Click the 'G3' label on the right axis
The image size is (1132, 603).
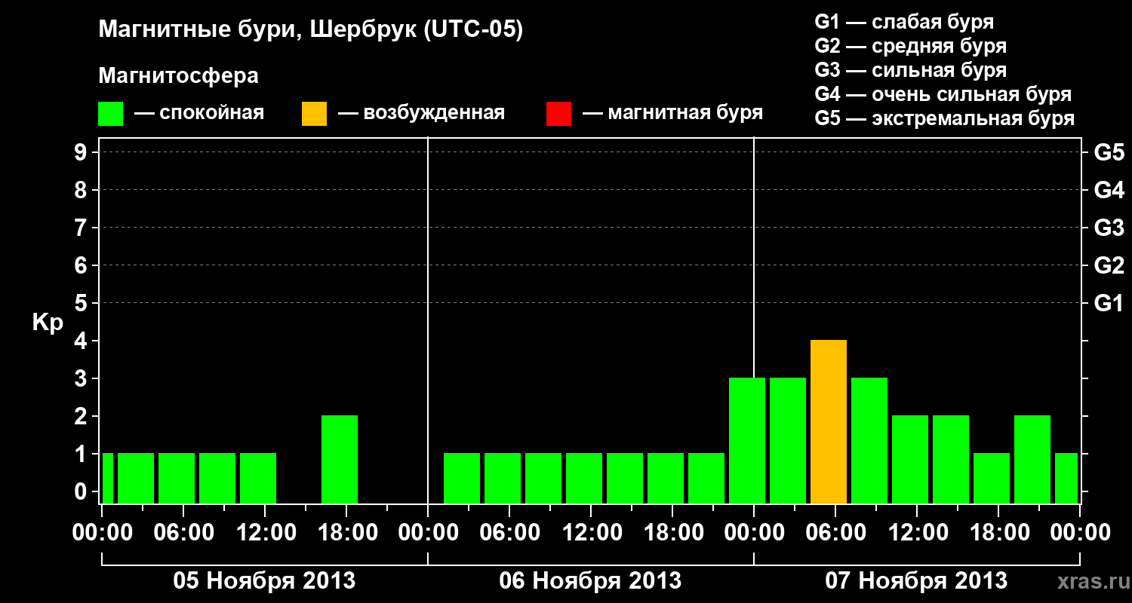coord(1109,228)
